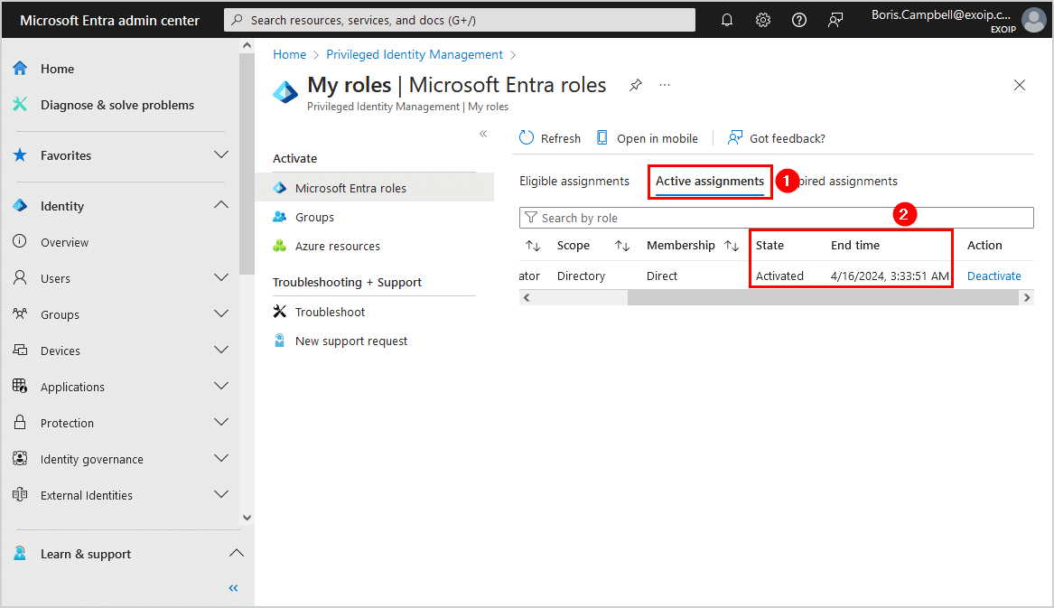Select the Active assignments tab
1054x608 pixels.
pos(710,181)
